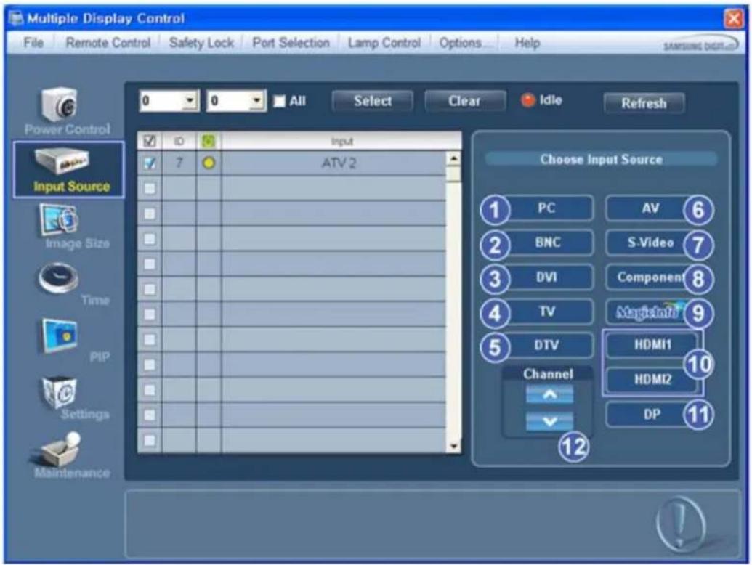
Task: Click the Multiple Display Control title icon
Action: [x=15, y=18]
